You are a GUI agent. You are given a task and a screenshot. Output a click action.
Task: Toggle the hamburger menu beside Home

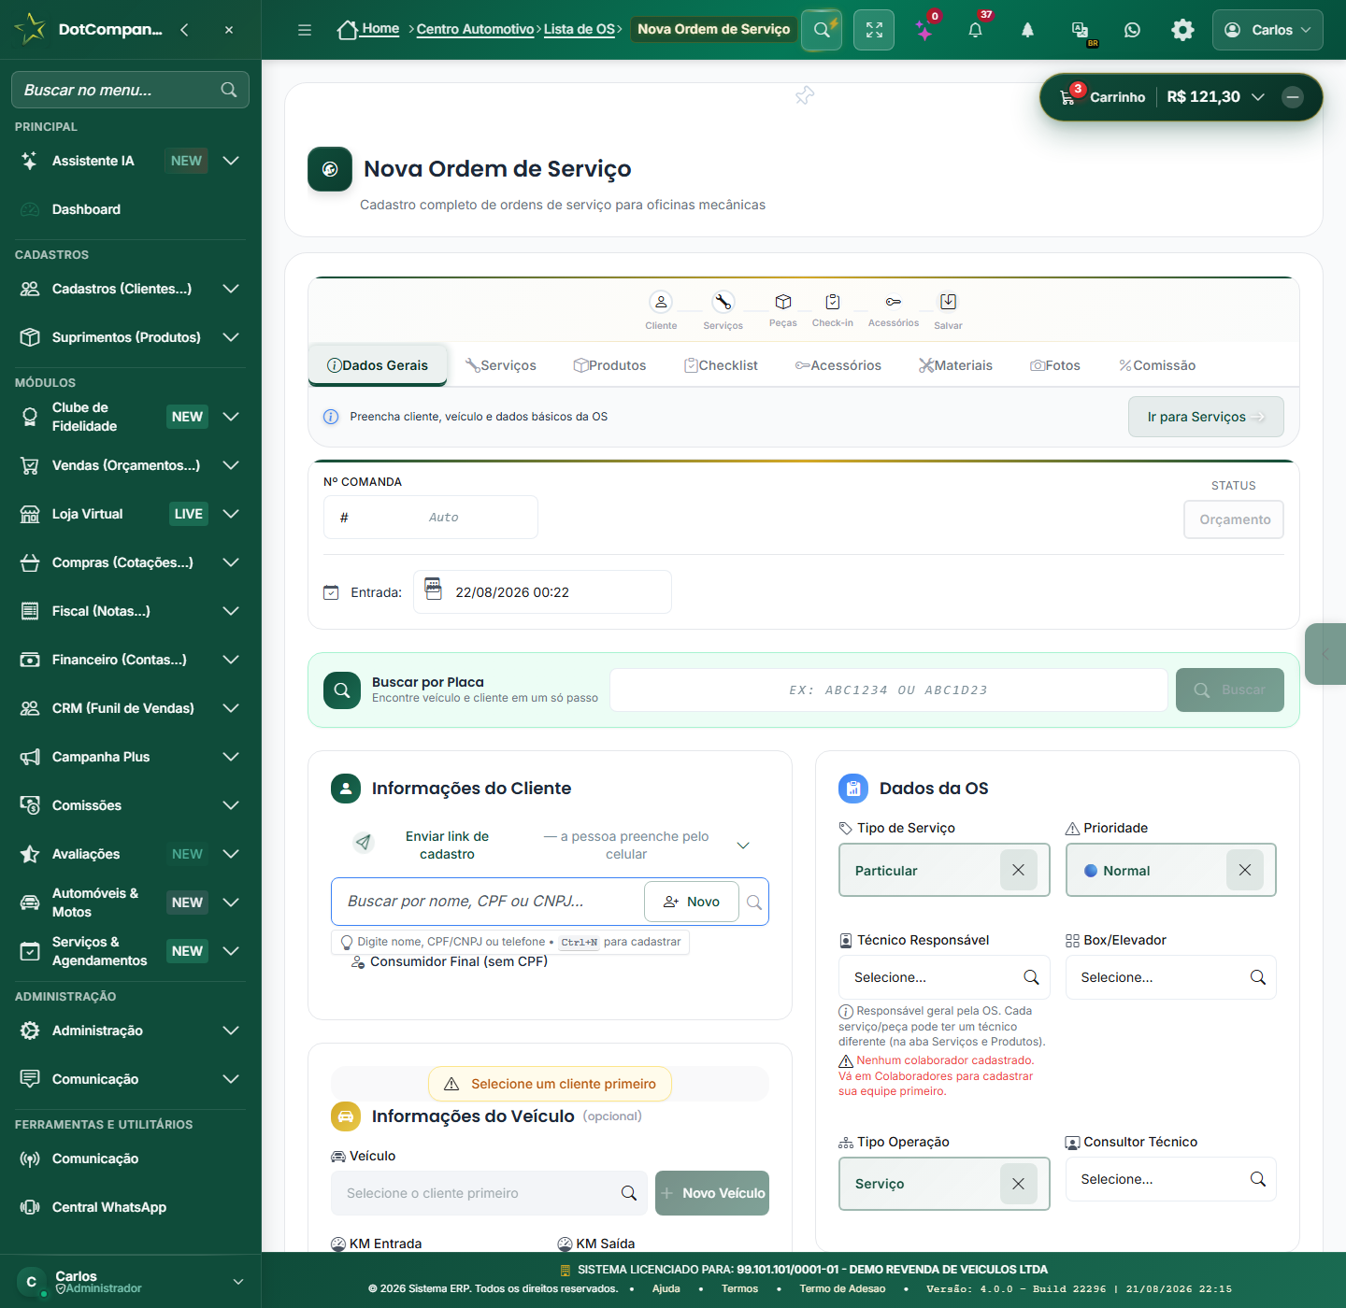coord(305,30)
